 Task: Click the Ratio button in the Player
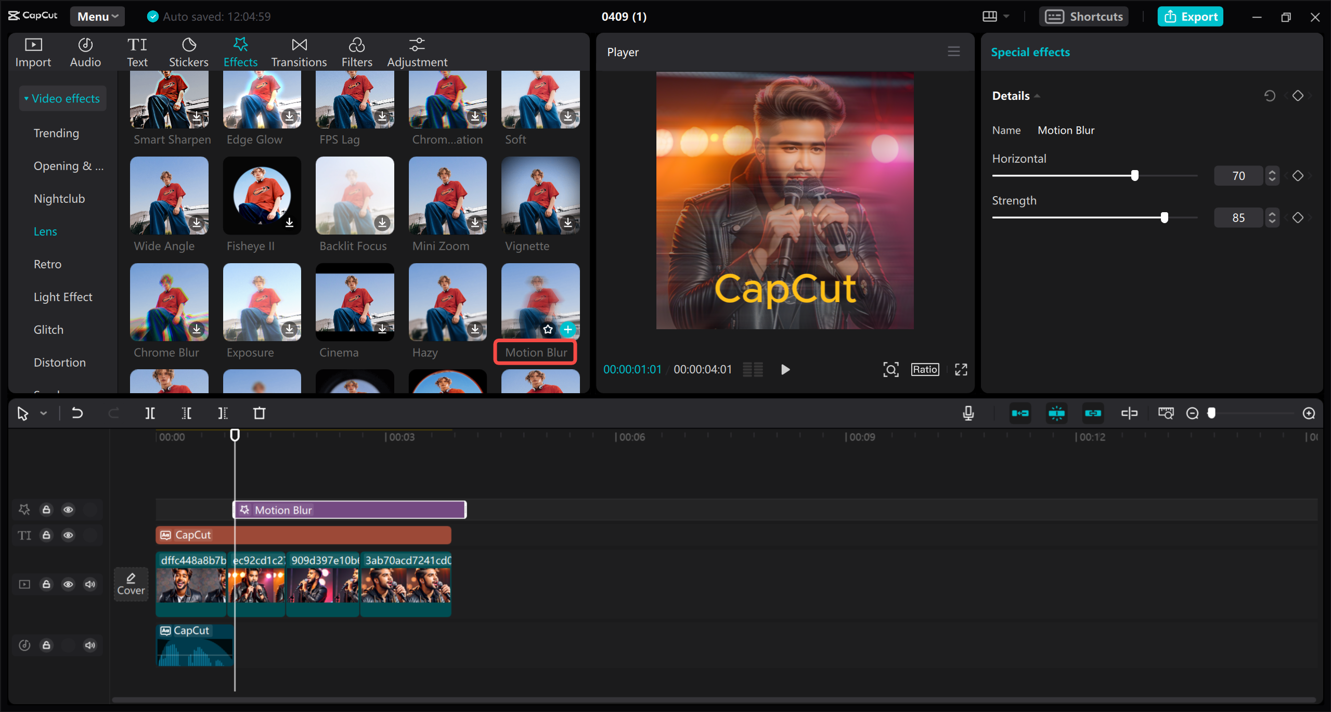point(924,369)
